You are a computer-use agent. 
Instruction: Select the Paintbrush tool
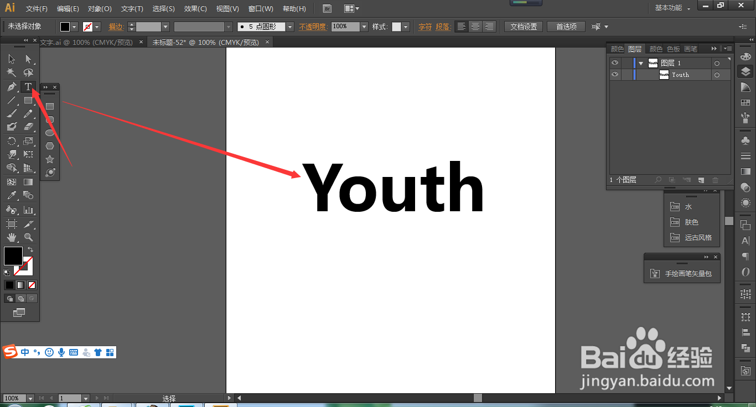pyautogui.click(x=12, y=113)
